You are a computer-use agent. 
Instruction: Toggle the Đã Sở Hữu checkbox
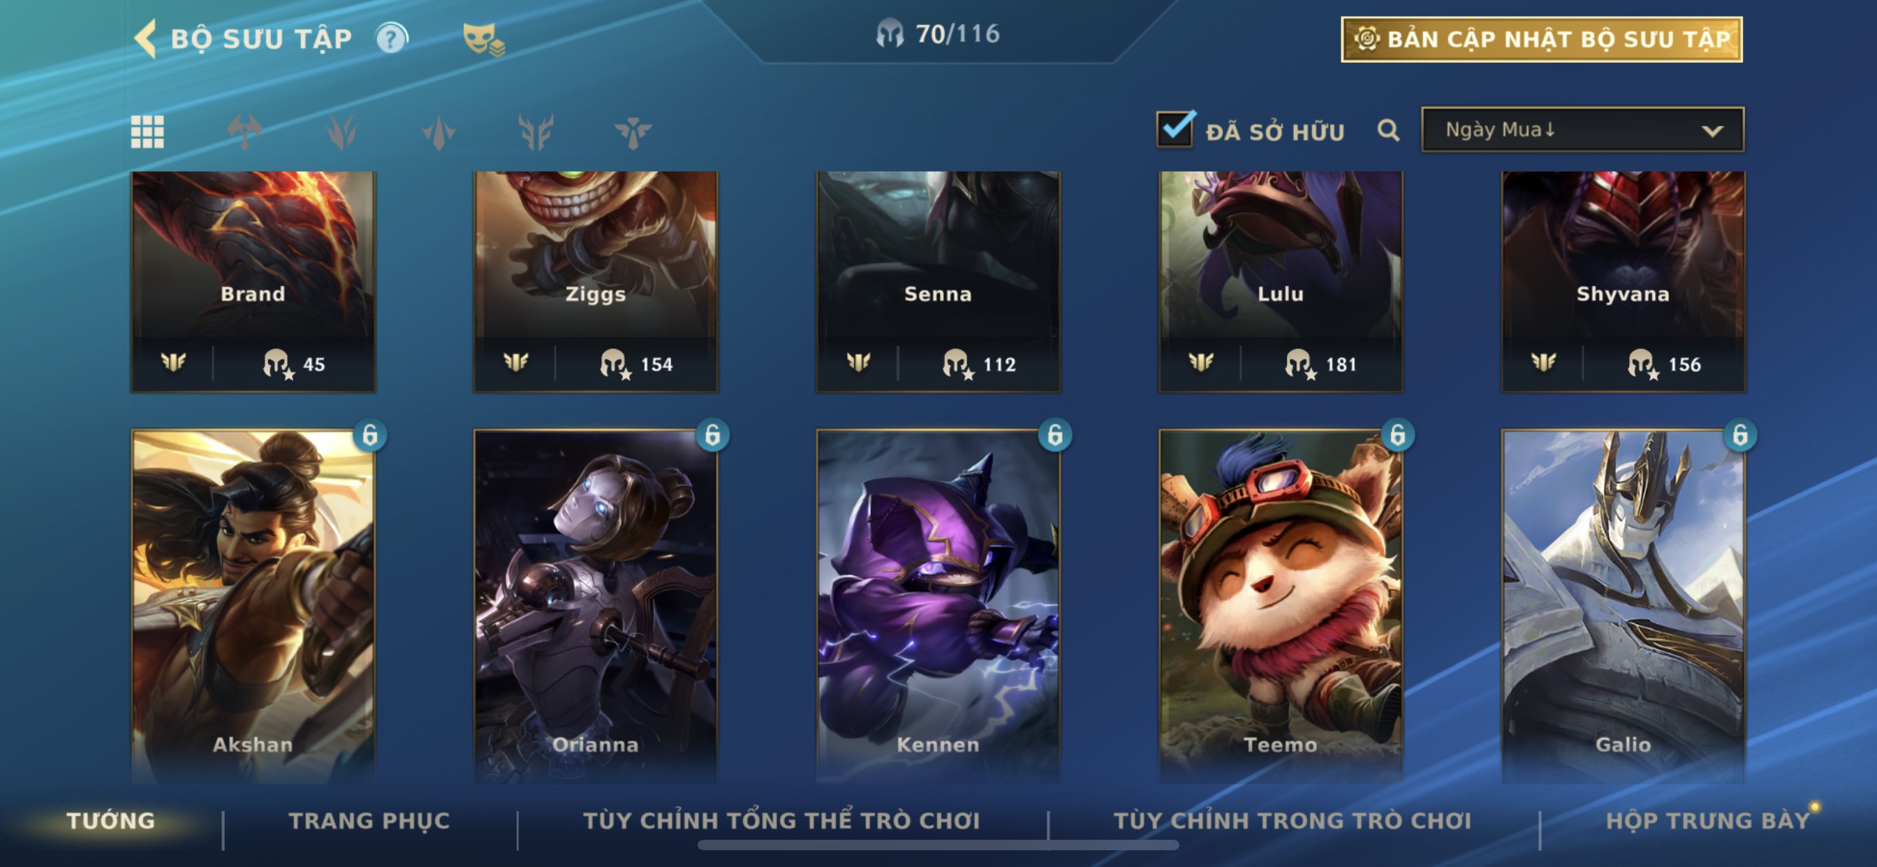pyautogui.click(x=1175, y=130)
